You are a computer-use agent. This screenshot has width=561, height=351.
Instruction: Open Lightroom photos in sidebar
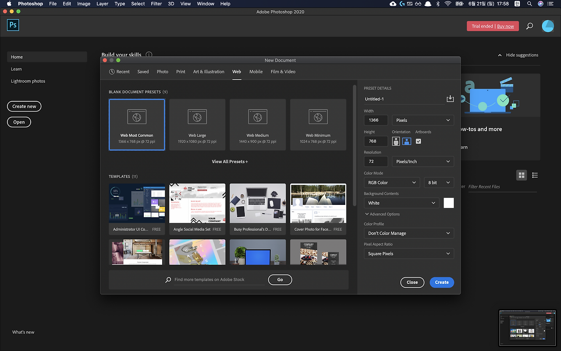tap(28, 81)
